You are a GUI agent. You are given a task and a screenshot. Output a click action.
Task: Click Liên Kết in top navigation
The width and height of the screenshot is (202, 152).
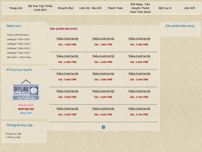(x=189, y=8)
